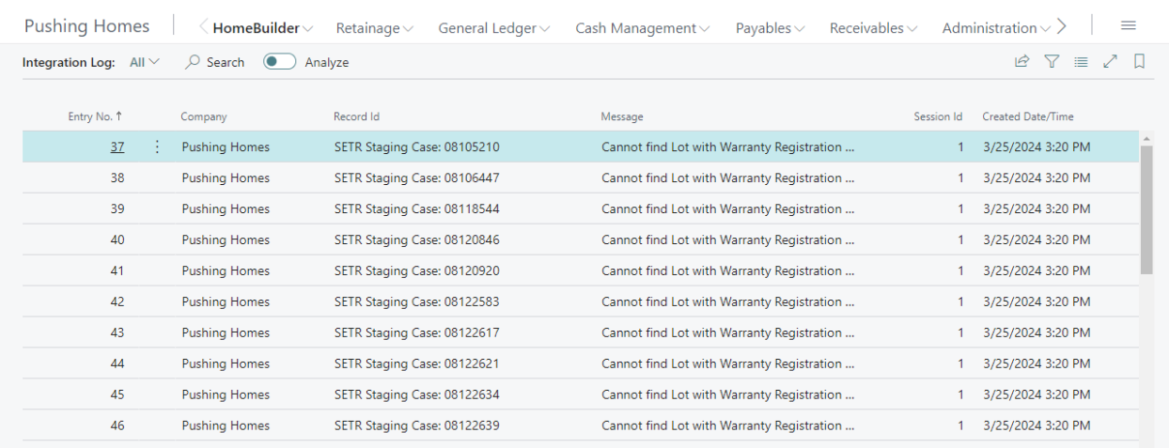Viewport: 1169px width, 448px height.
Task: Open the filter pane icon
Action: [x=1052, y=62]
